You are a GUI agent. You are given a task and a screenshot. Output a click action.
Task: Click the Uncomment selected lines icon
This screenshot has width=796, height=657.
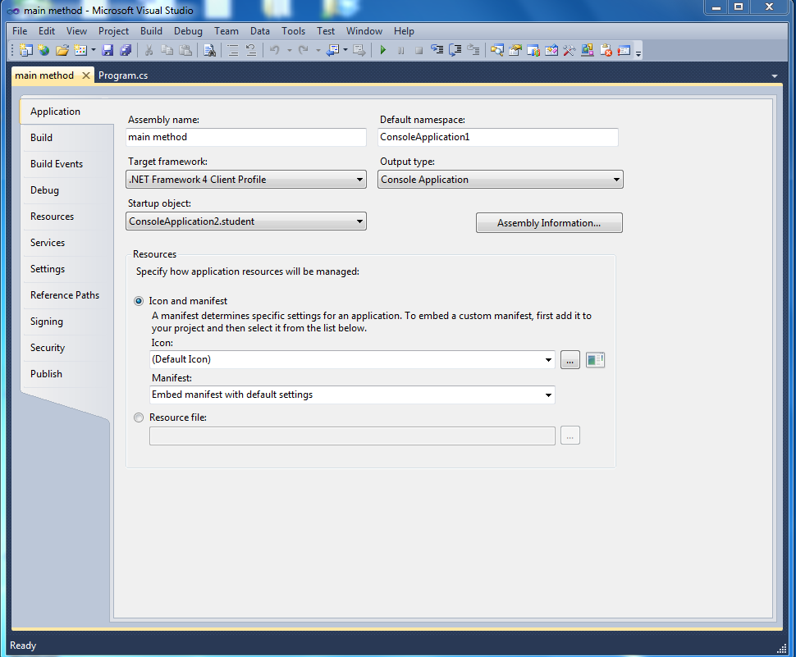click(x=251, y=50)
